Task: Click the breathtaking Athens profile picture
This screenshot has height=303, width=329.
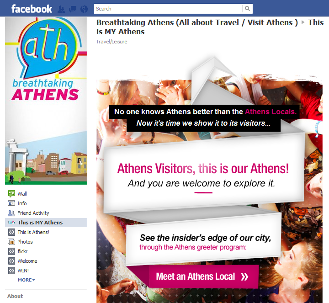Action: 46,101
